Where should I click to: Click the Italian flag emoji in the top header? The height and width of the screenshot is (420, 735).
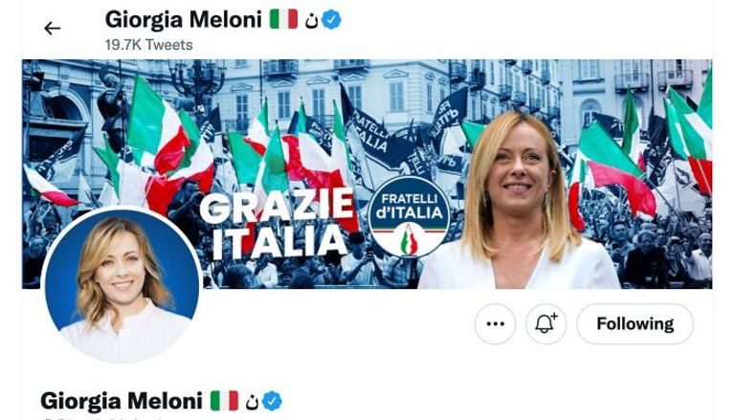(x=283, y=20)
